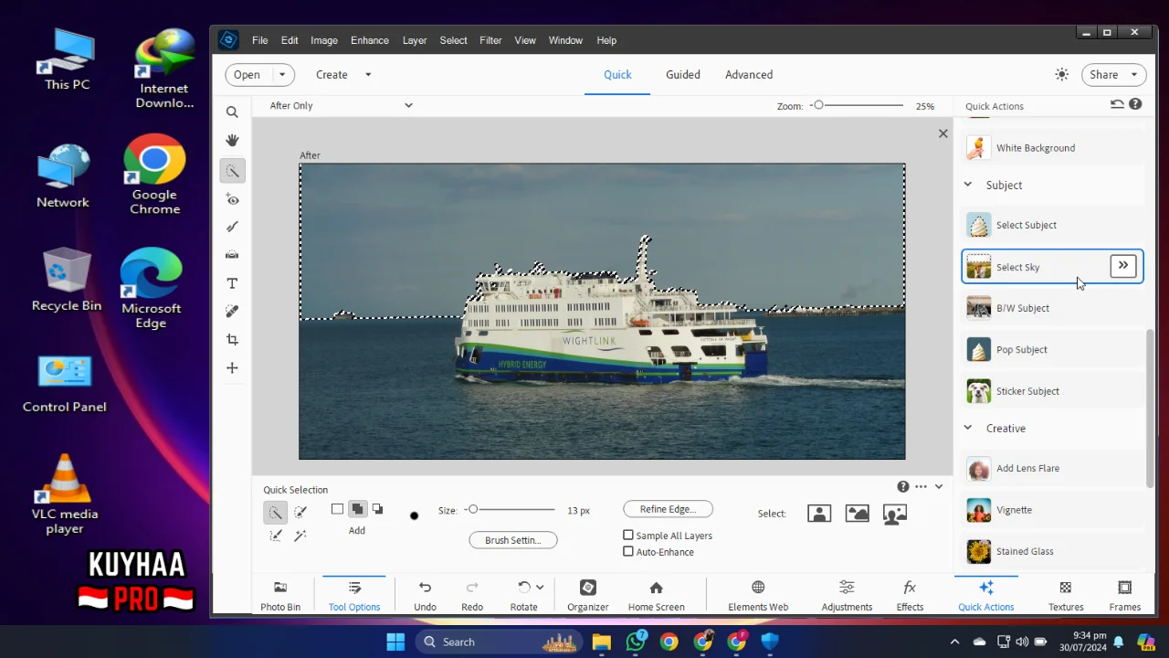Image resolution: width=1169 pixels, height=658 pixels.
Task: Choose Refine Selection Brush option
Action: [x=275, y=536]
